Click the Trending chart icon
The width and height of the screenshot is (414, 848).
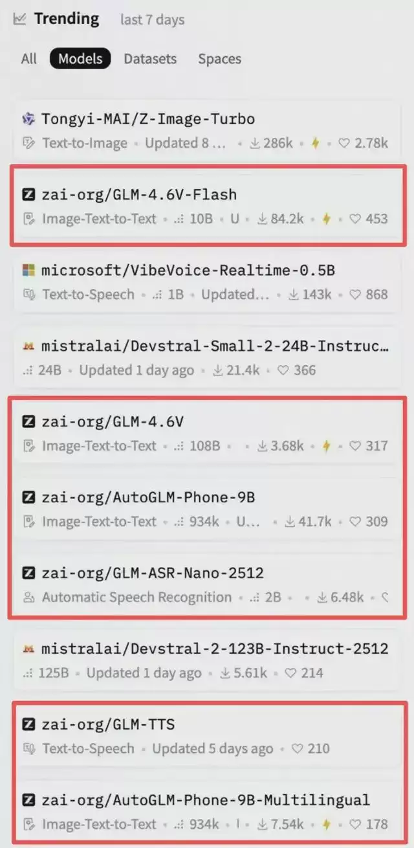[20, 19]
